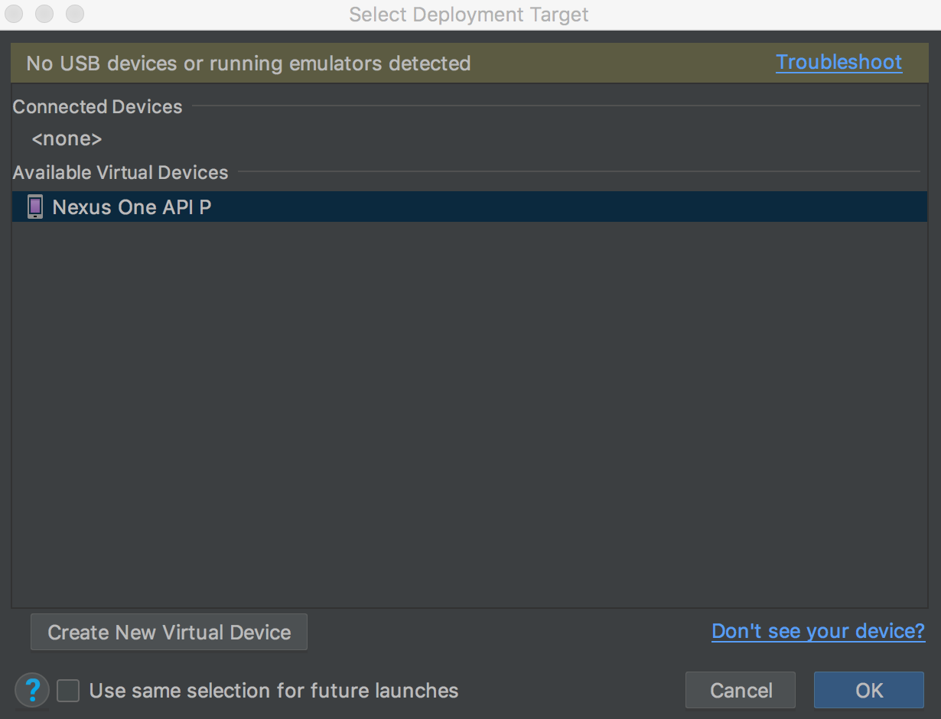Viewport: 941px width, 719px height.
Task: Collapse the Available Virtual Devices section
Action: pyautogui.click(x=120, y=172)
